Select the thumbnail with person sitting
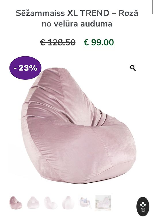Image resolution: width=154 pixels, height=221 pixels. point(85,203)
